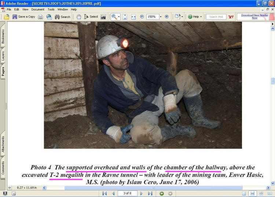Expand the Help dropdown arrow
Screen dimensions: 275x197
pyautogui.click(x=201, y=17)
